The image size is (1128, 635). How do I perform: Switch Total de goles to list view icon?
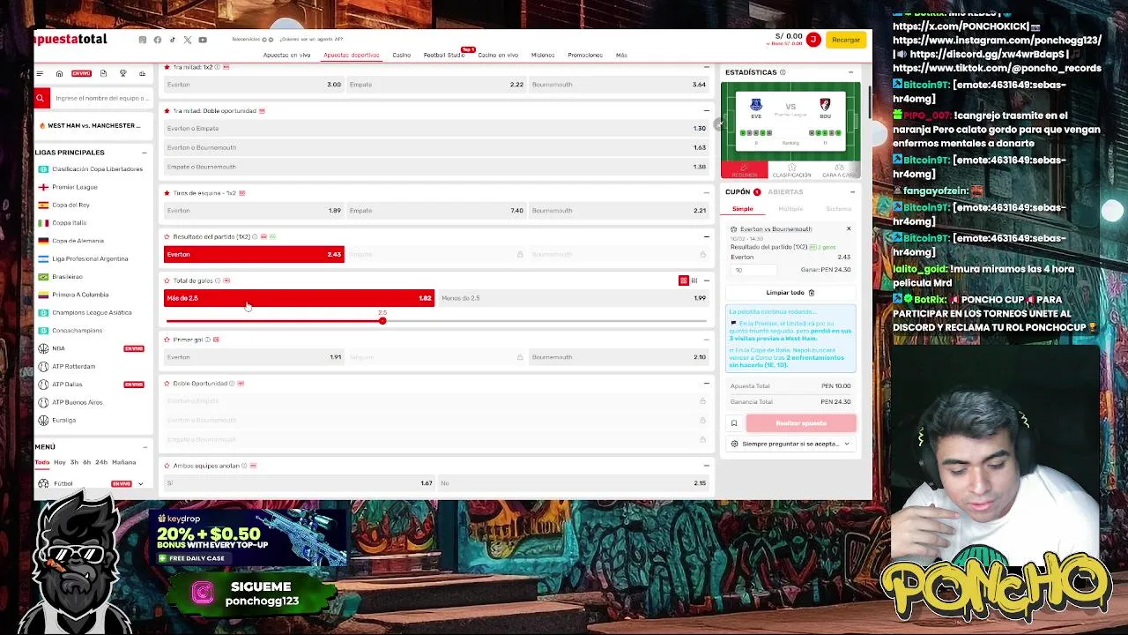pos(694,280)
